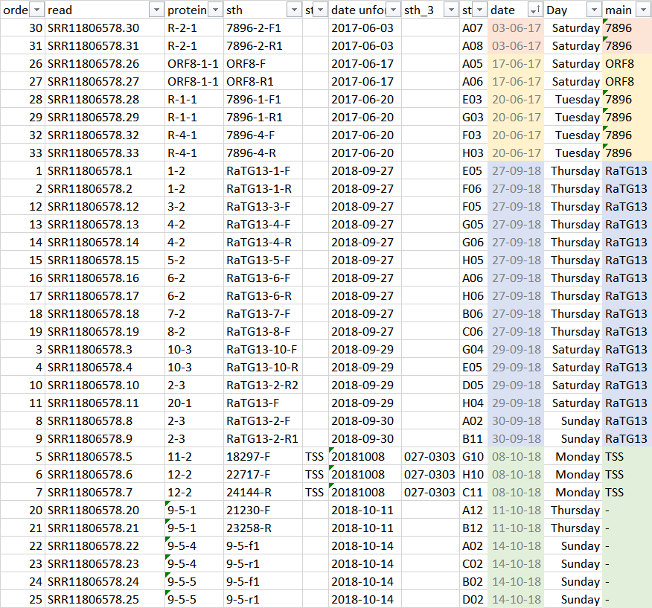Screen dimensions: 652x608
Task: Select the H10 cell
Action: pos(473,475)
